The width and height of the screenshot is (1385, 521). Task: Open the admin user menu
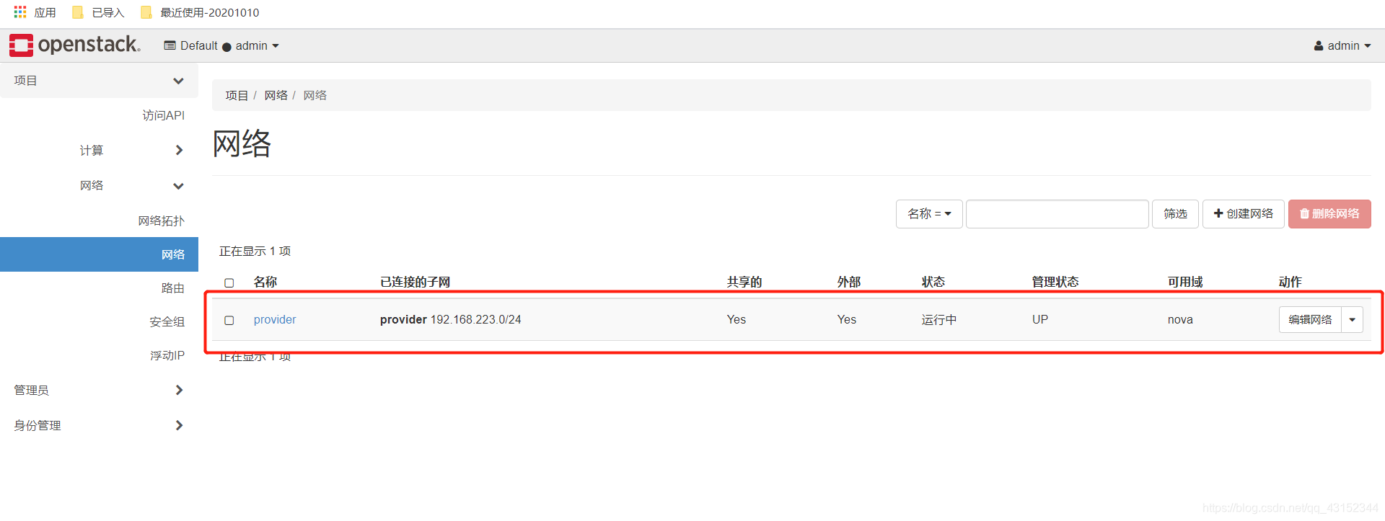(x=1342, y=45)
